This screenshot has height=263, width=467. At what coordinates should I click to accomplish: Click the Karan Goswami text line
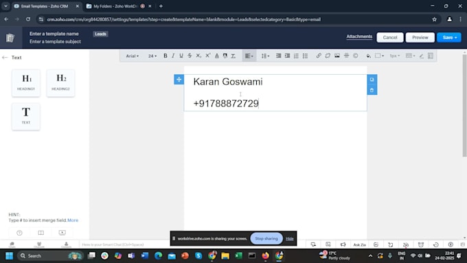[x=228, y=82]
